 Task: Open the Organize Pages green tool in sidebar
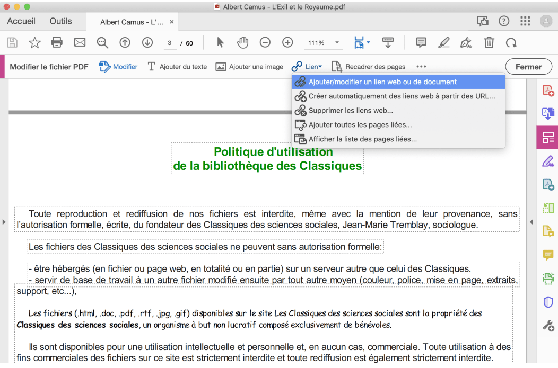[x=548, y=208]
